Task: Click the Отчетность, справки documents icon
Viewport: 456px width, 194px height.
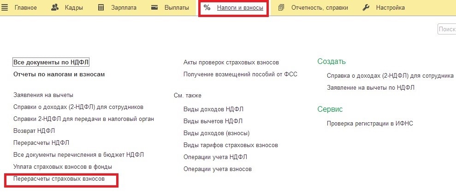Action: pyautogui.click(x=281, y=7)
